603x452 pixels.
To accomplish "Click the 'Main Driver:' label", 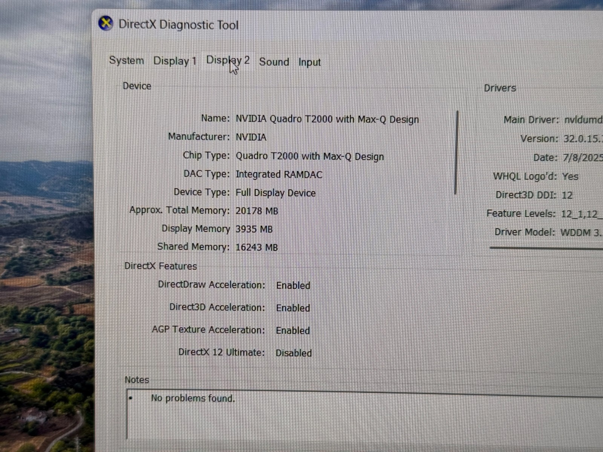I will [x=531, y=120].
